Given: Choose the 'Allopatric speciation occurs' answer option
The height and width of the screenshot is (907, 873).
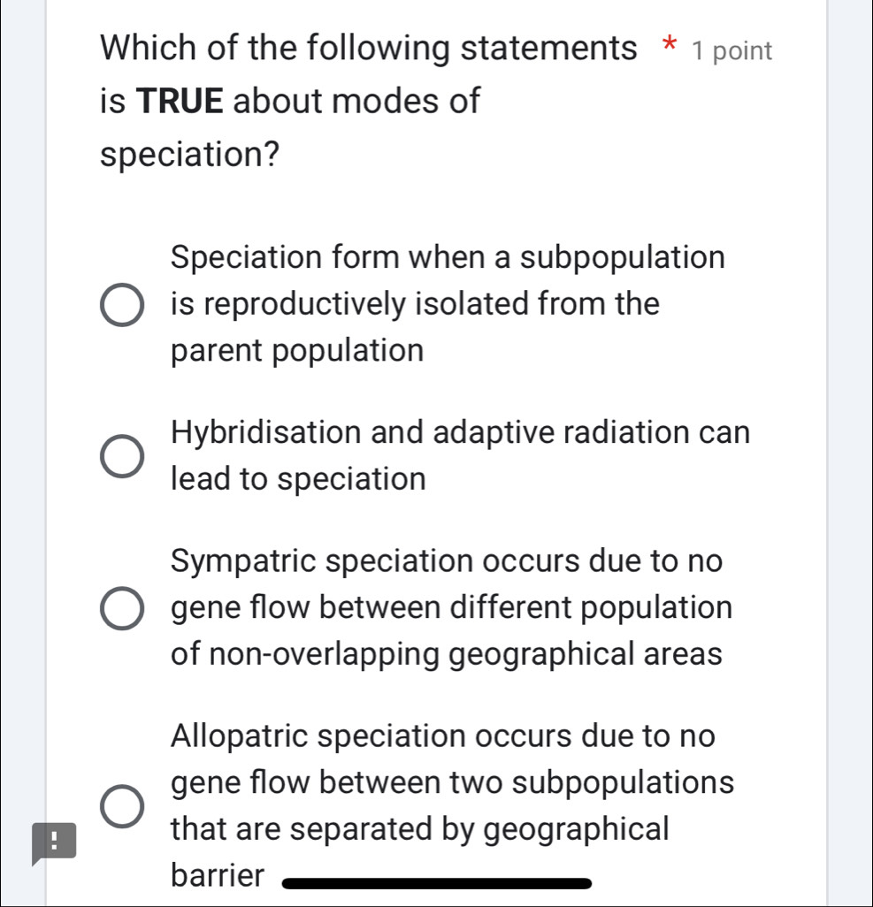Looking at the screenshot, I should (122, 805).
